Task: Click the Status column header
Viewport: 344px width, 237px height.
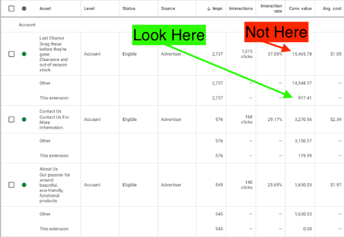Action: click(129, 8)
